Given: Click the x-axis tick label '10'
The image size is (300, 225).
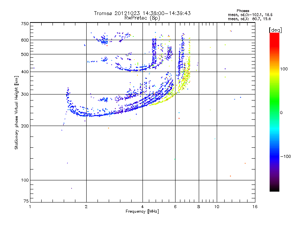Looking at the screenshot, I should click(x=217, y=207).
